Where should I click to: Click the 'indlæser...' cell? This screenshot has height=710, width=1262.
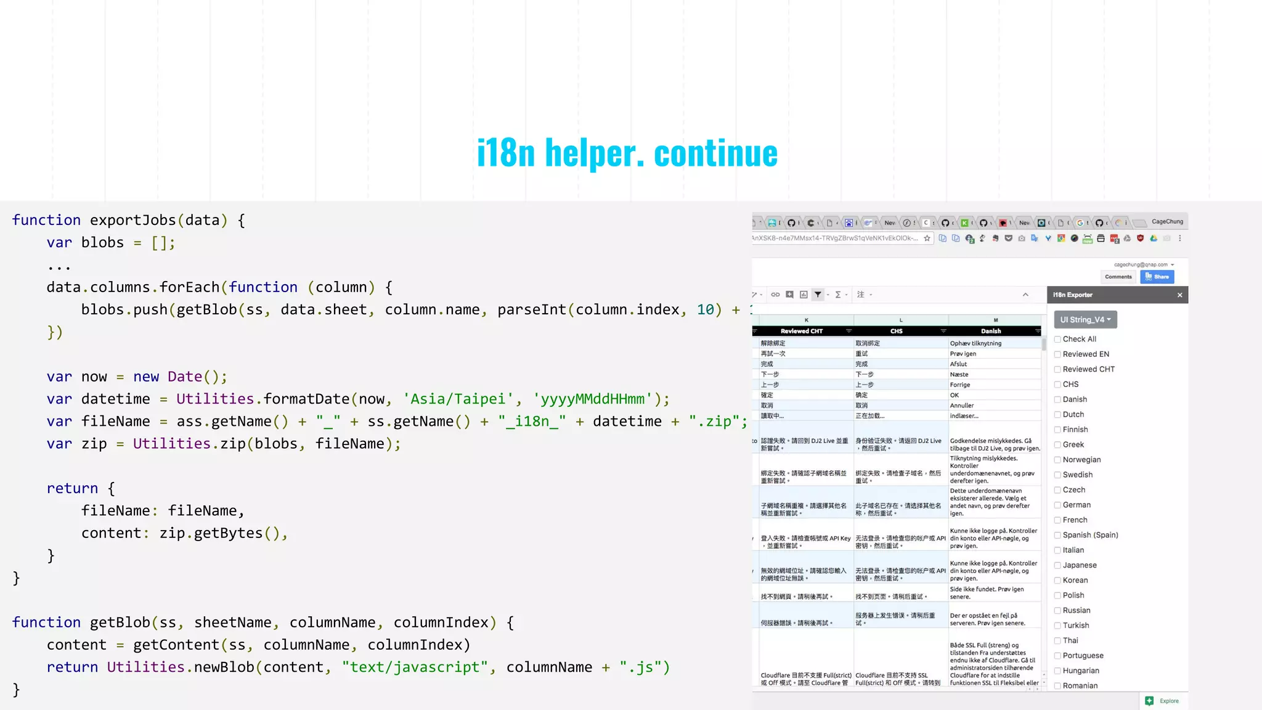click(995, 416)
